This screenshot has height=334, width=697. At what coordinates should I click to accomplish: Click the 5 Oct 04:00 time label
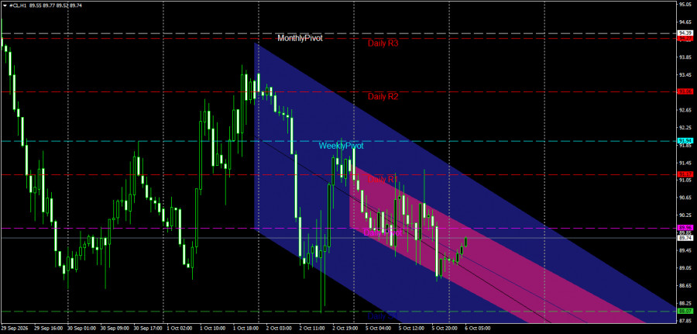[x=379, y=329]
